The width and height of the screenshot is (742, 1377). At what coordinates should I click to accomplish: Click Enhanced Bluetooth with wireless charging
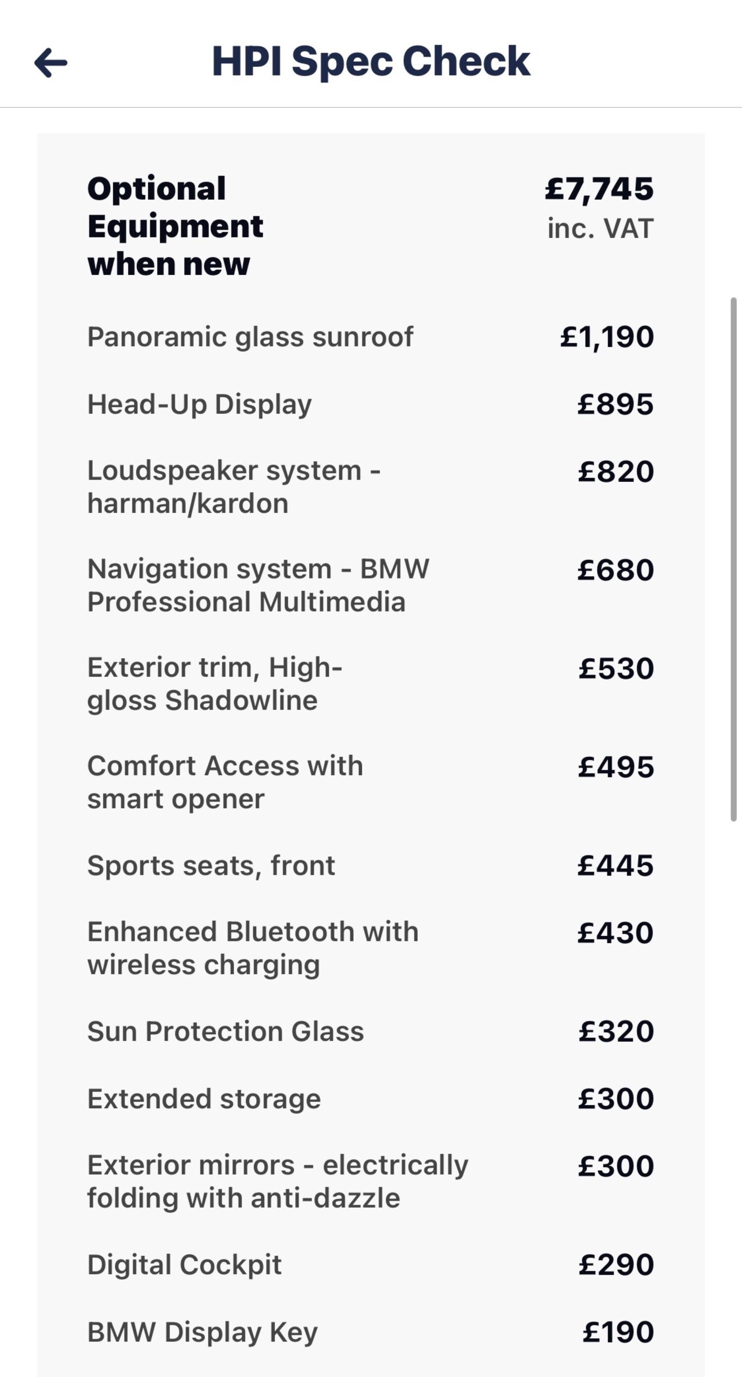pos(253,949)
